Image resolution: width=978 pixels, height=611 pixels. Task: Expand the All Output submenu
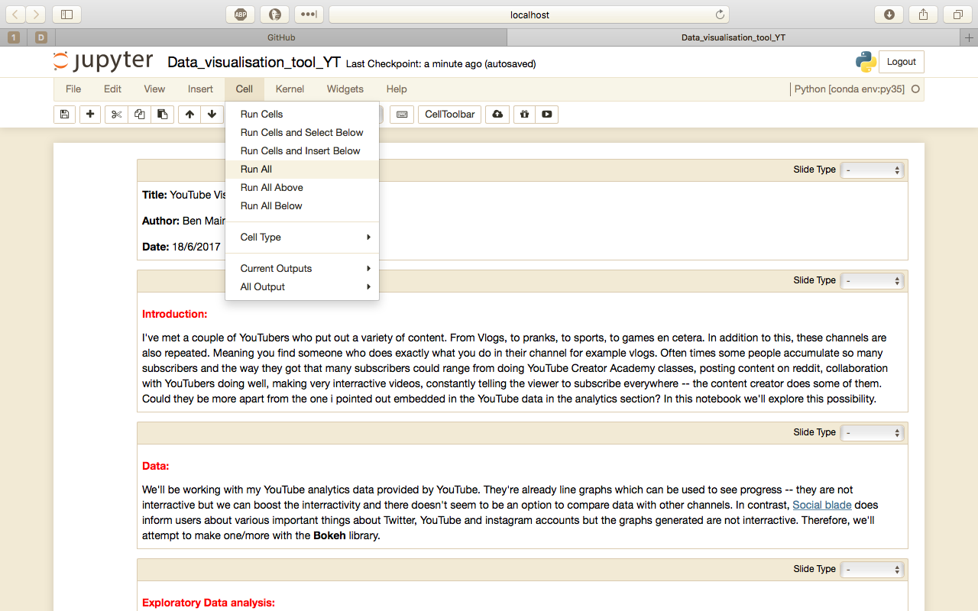(x=302, y=287)
